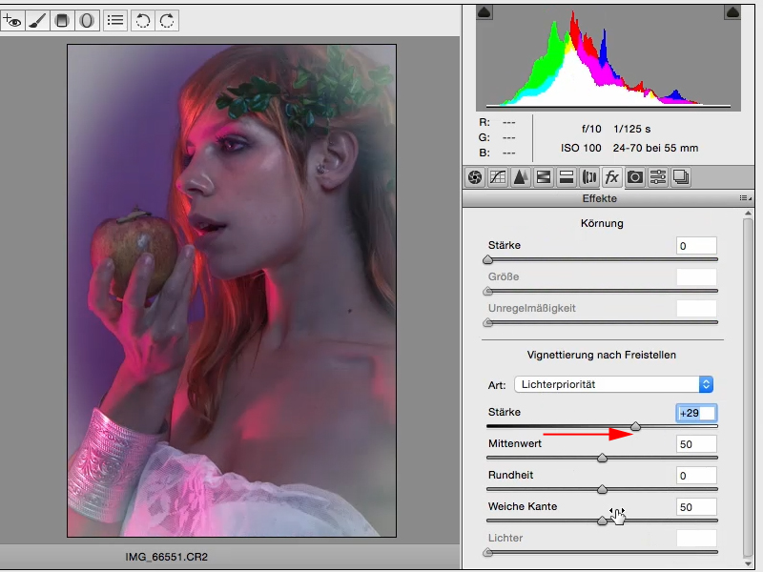The width and height of the screenshot is (763, 572).
Task: Open the Presets tab
Action: tap(658, 177)
